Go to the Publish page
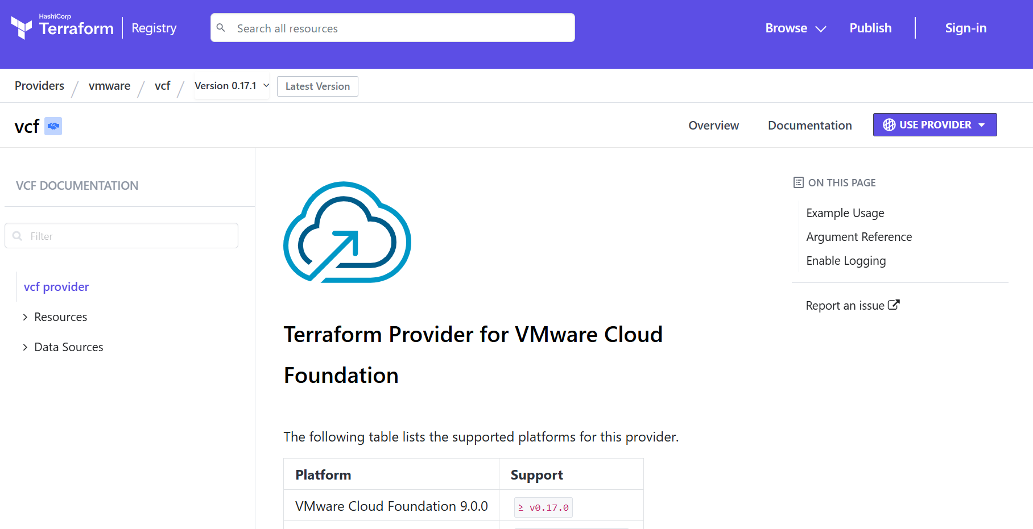Image resolution: width=1033 pixels, height=529 pixels. tap(870, 28)
